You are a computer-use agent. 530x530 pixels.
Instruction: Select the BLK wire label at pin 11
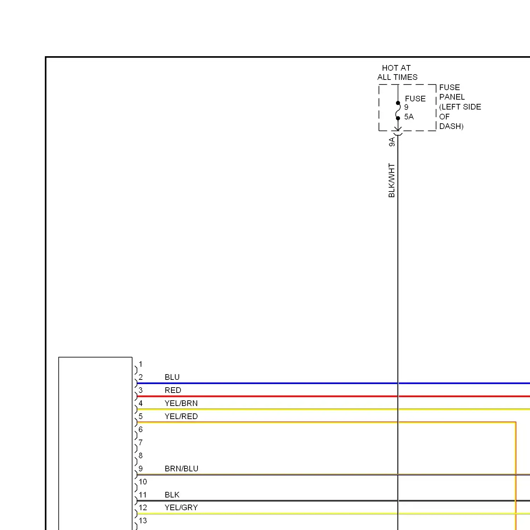172,495
